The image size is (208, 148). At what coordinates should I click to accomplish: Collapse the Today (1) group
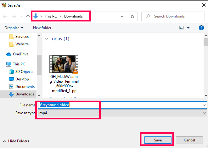pyautogui.click(x=47, y=39)
